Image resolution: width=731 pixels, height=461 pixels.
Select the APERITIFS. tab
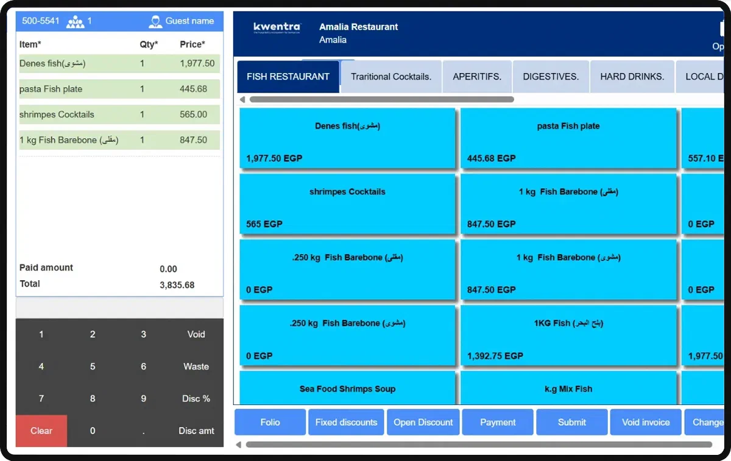point(477,77)
